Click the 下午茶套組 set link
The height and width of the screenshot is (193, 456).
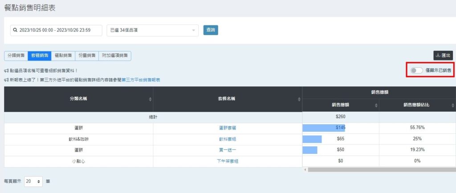228,161
